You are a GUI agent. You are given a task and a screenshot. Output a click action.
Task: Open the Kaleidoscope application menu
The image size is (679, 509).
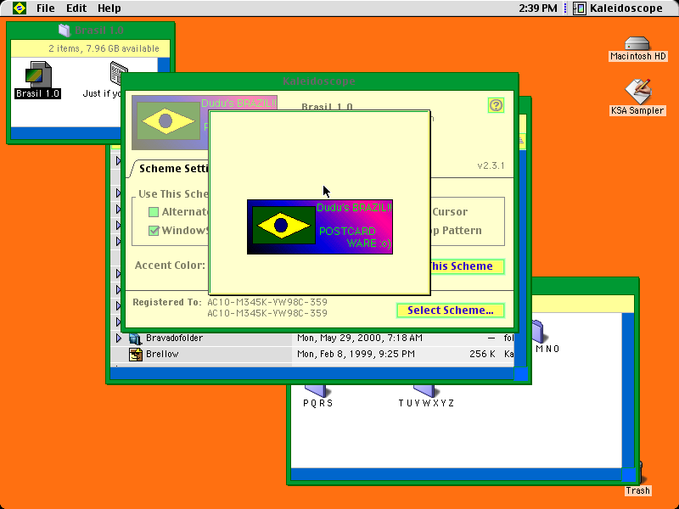pyautogui.click(x=618, y=8)
